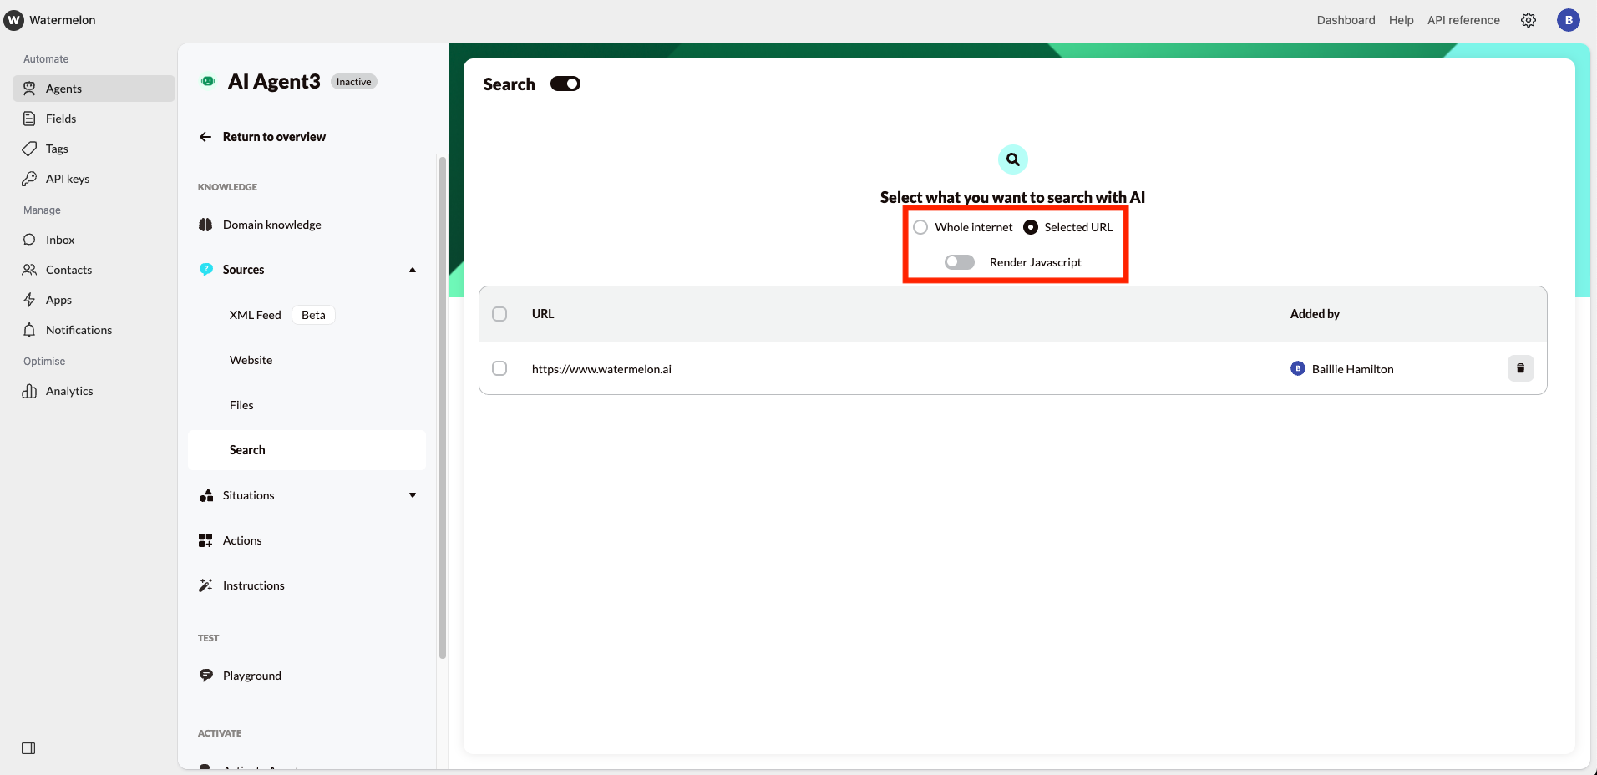
Task: Expand the Situations section
Action: pyautogui.click(x=411, y=494)
